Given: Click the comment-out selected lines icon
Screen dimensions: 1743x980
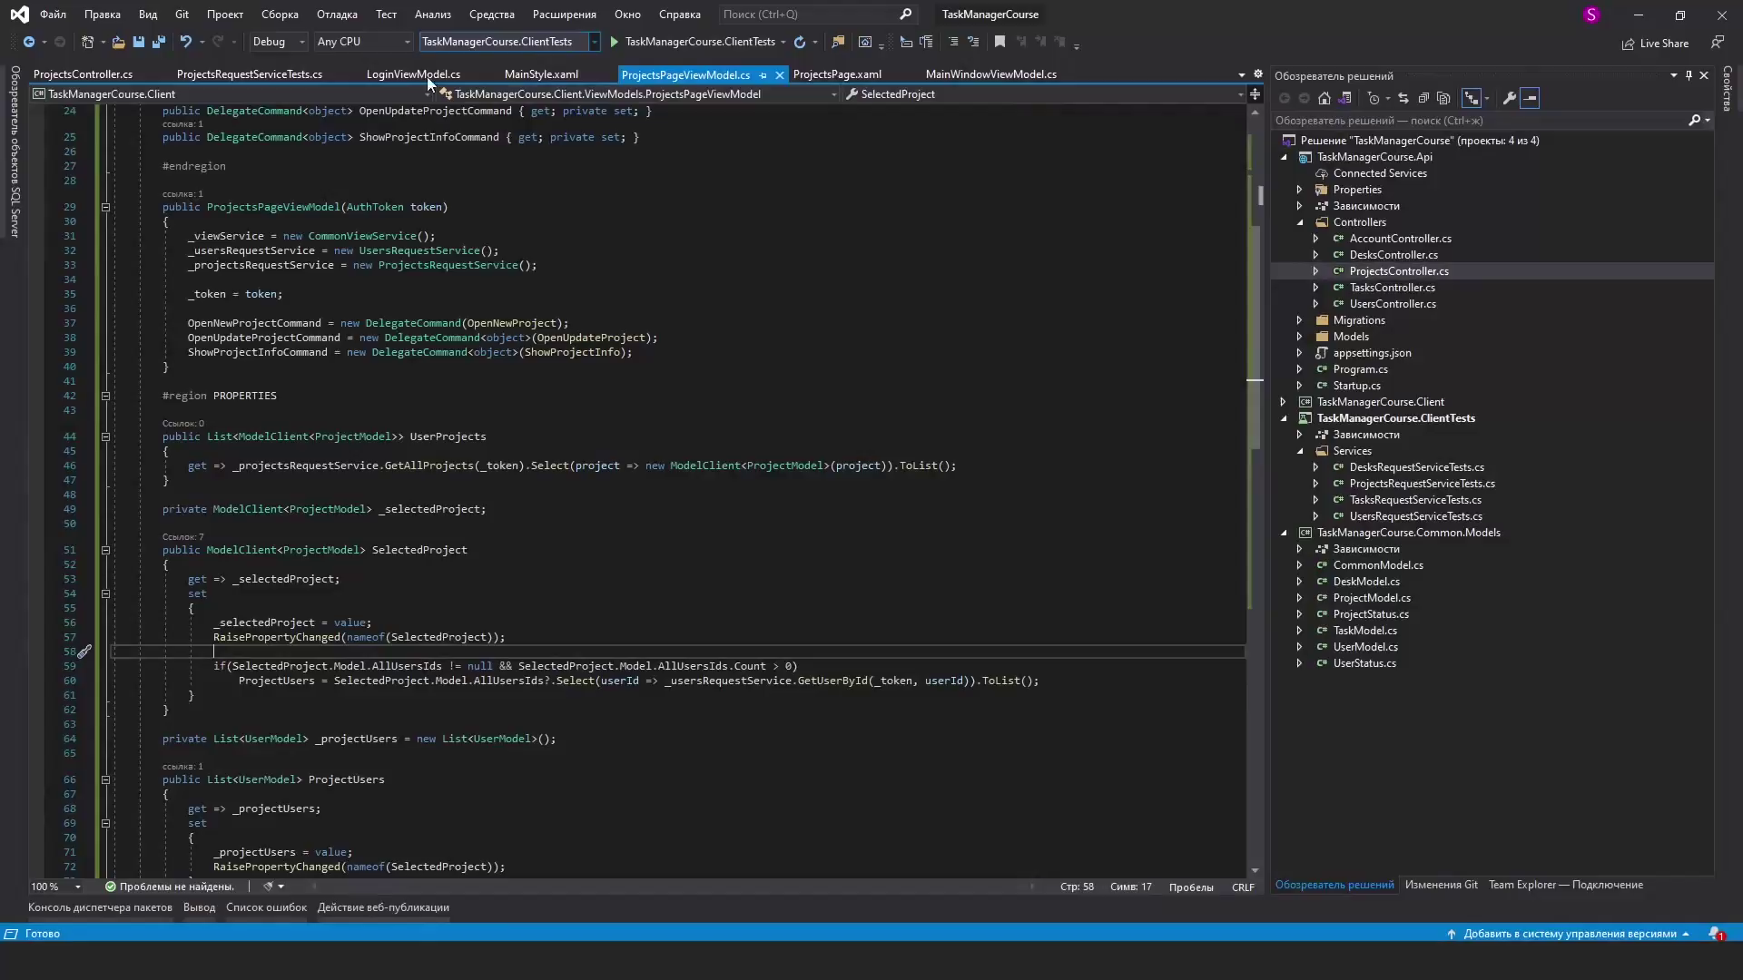Looking at the screenshot, I should (952, 42).
